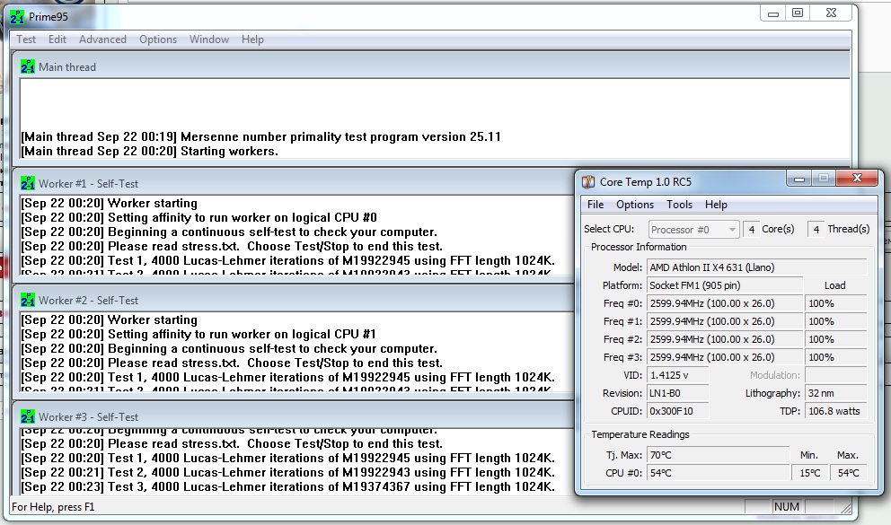
Task: Click the Model field showing AMD Athlon II
Action: pos(756,267)
